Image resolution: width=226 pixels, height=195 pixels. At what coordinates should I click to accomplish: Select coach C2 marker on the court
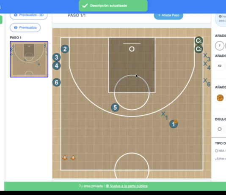point(198,49)
